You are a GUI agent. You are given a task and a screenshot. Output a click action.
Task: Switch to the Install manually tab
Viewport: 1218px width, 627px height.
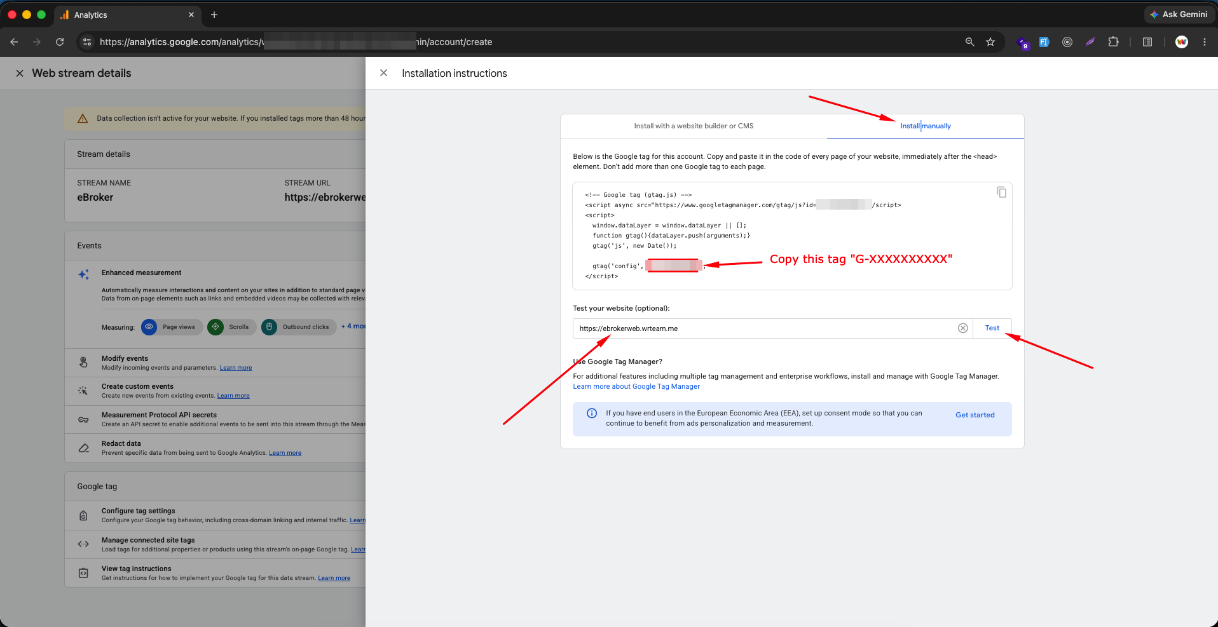click(x=926, y=126)
